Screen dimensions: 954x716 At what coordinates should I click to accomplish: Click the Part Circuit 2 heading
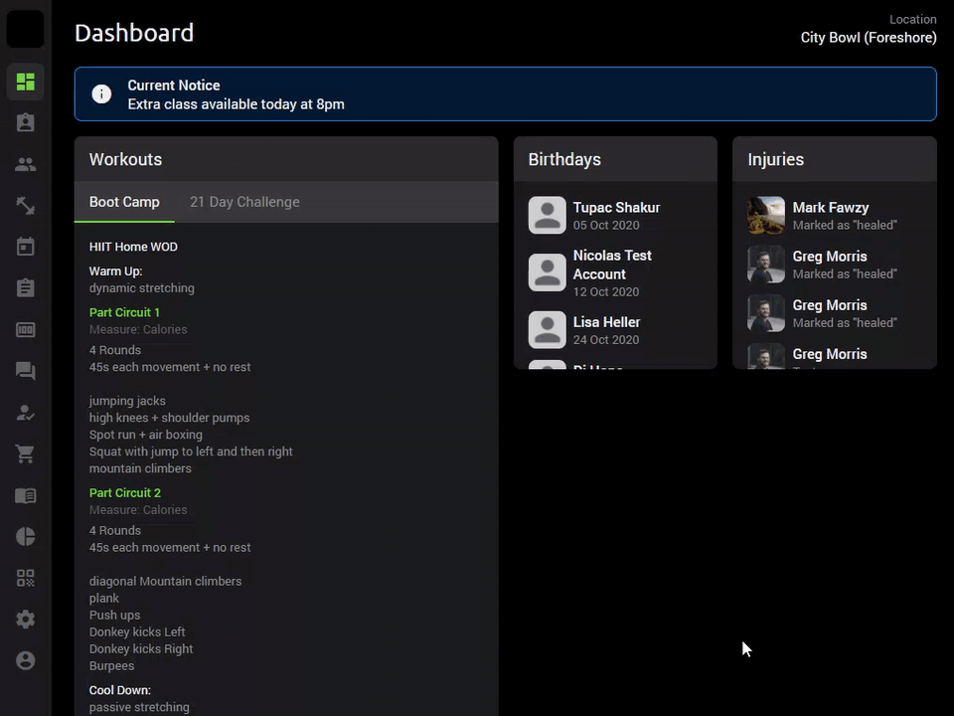[x=125, y=492]
